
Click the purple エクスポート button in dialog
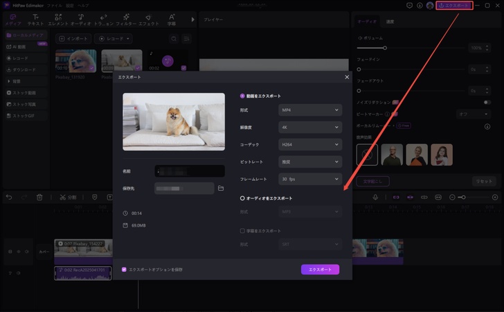pyautogui.click(x=320, y=270)
